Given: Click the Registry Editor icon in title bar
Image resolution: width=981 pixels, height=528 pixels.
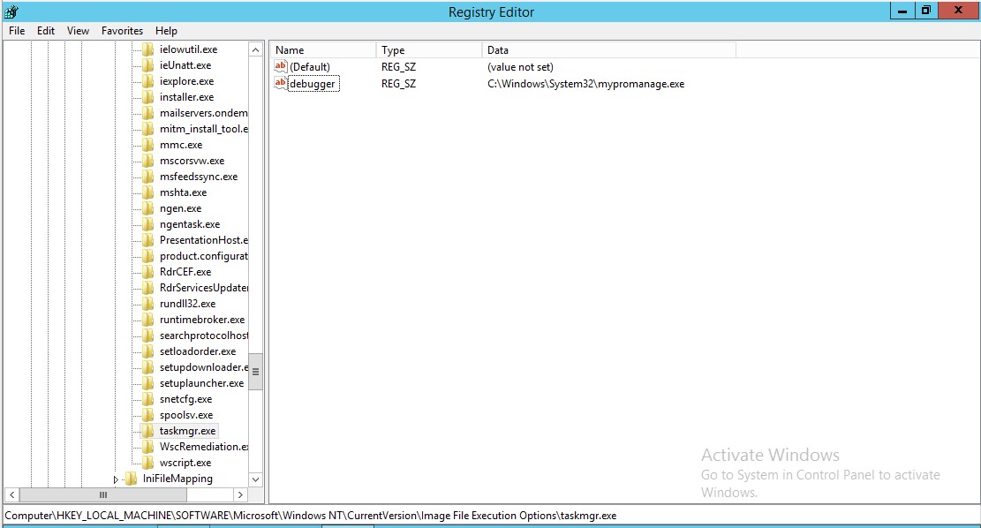Looking at the screenshot, I should coord(11,11).
